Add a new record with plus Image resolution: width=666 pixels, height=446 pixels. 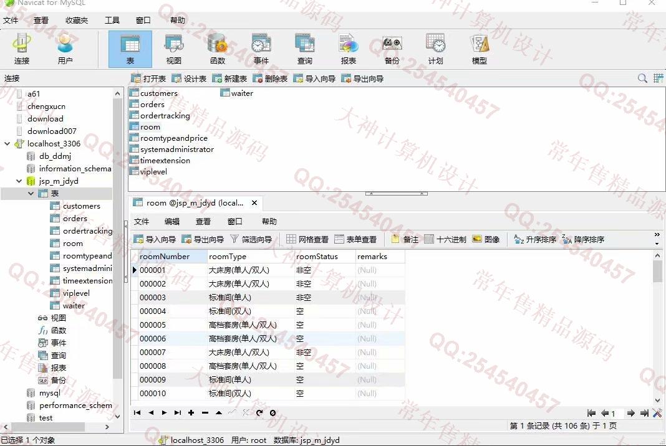[x=191, y=412]
